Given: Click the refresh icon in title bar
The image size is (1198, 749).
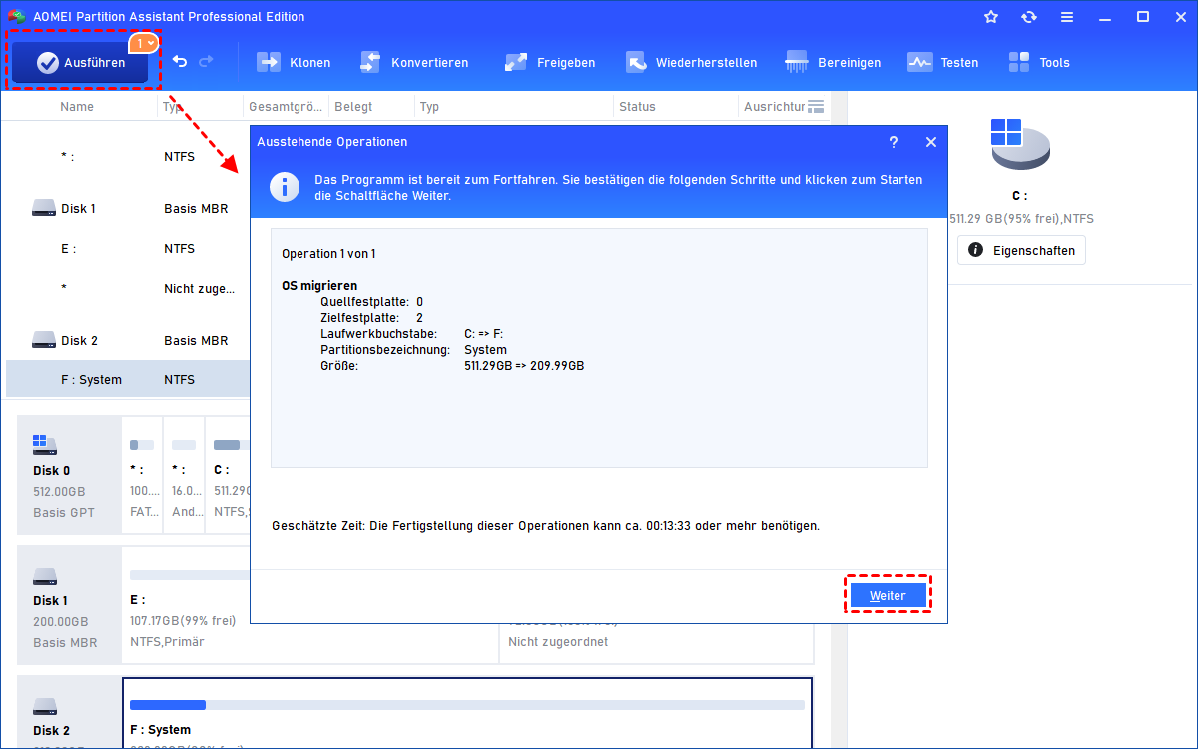Looking at the screenshot, I should coord(1029,17).
